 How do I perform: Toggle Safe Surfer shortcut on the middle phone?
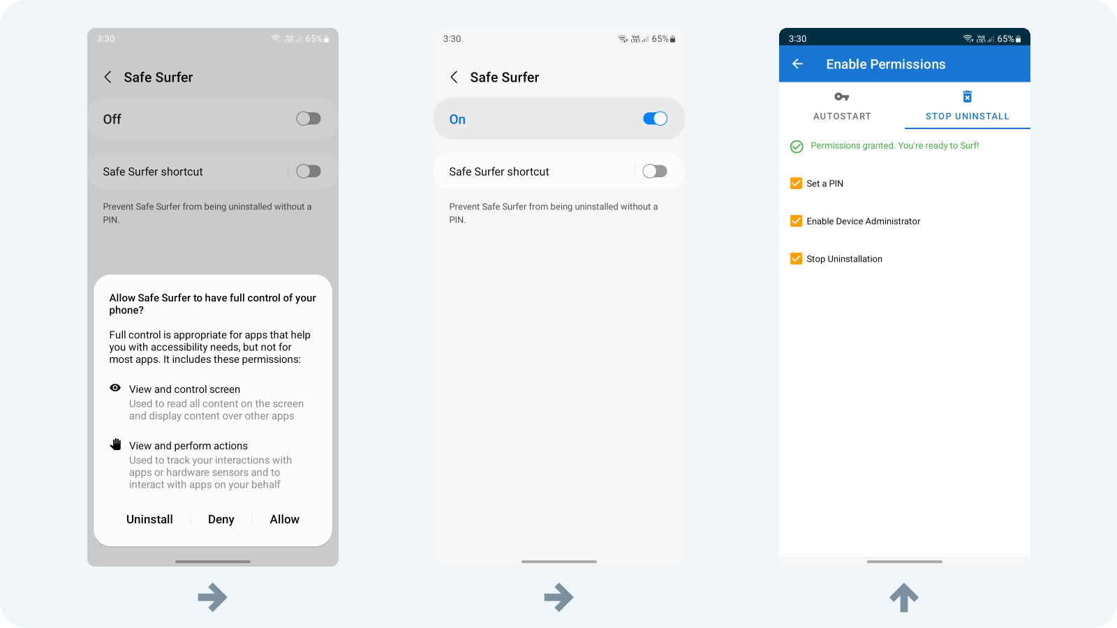655,171
